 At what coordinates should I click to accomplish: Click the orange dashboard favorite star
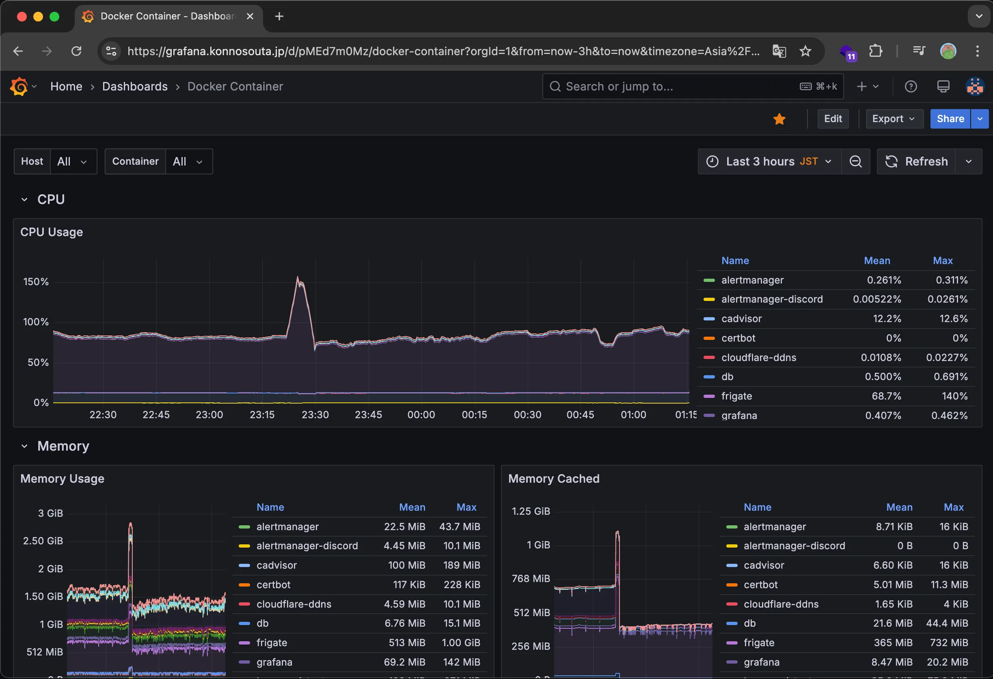(x=779, y=119)
